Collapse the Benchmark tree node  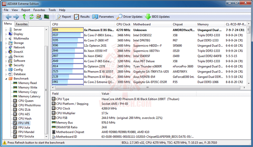click(x=6, y=79)
